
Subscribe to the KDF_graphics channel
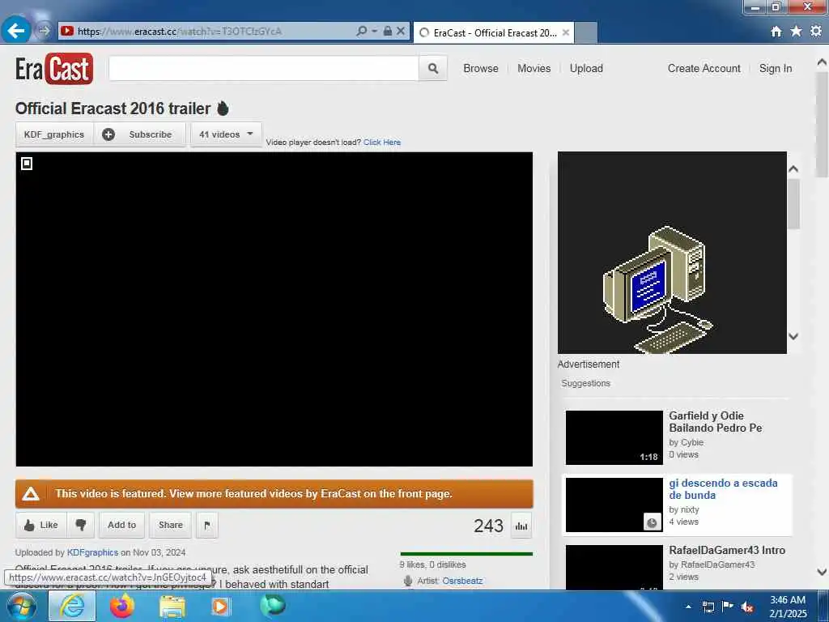[140, 134]
